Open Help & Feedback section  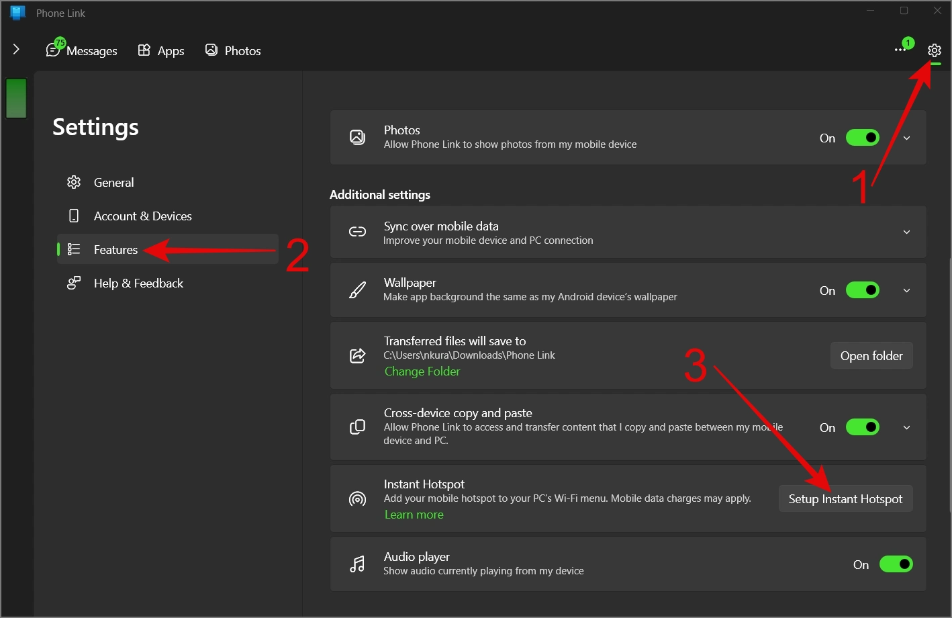click(x=168, y=283)
